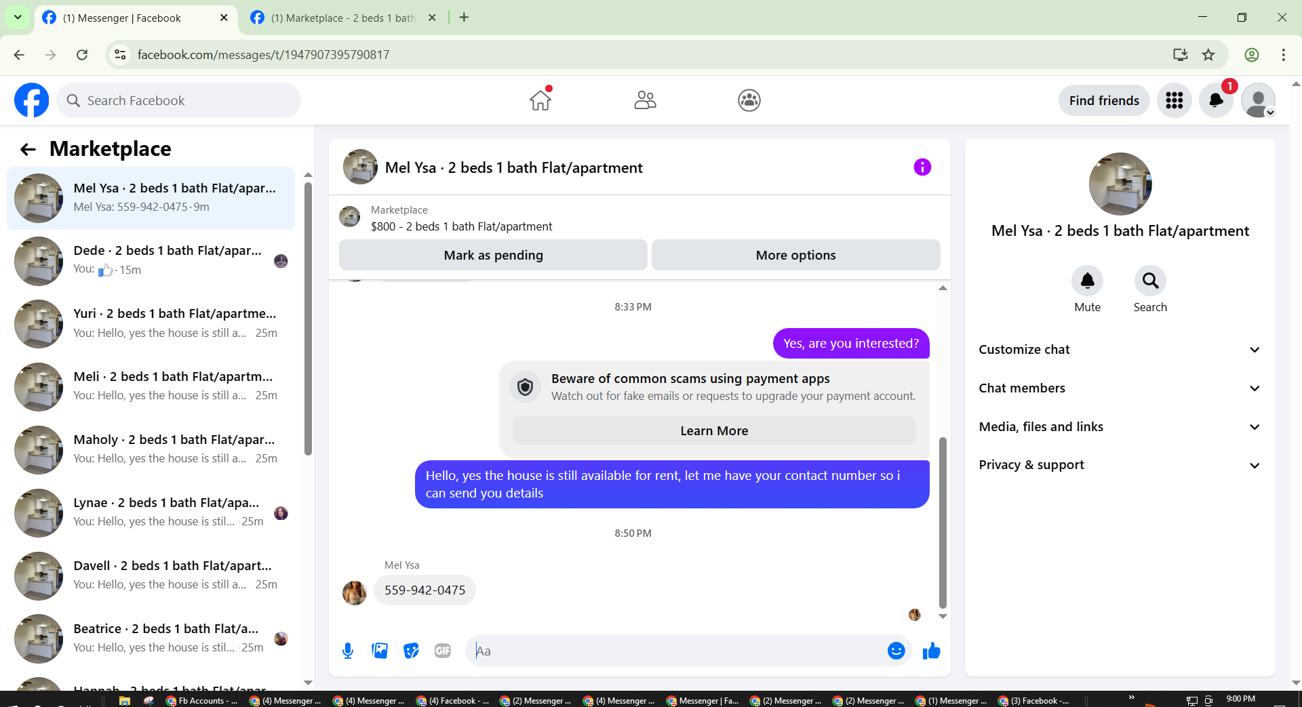Screen dimensions: 1302x707
Task: Mute this conversation with the bell icon
Action: point(1087,281)
